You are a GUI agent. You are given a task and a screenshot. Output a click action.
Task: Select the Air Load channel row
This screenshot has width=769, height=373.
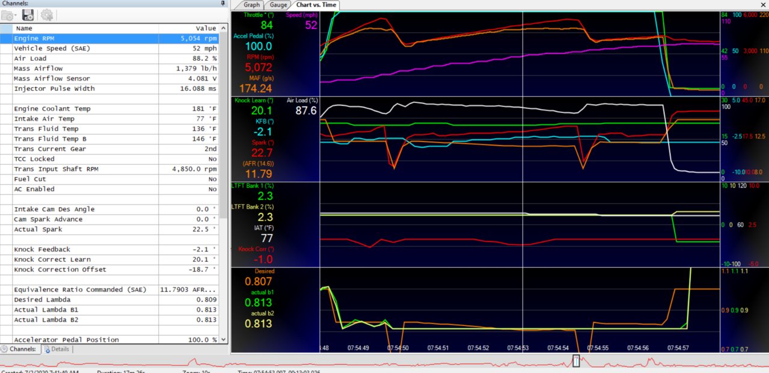(x=110, y=58)
